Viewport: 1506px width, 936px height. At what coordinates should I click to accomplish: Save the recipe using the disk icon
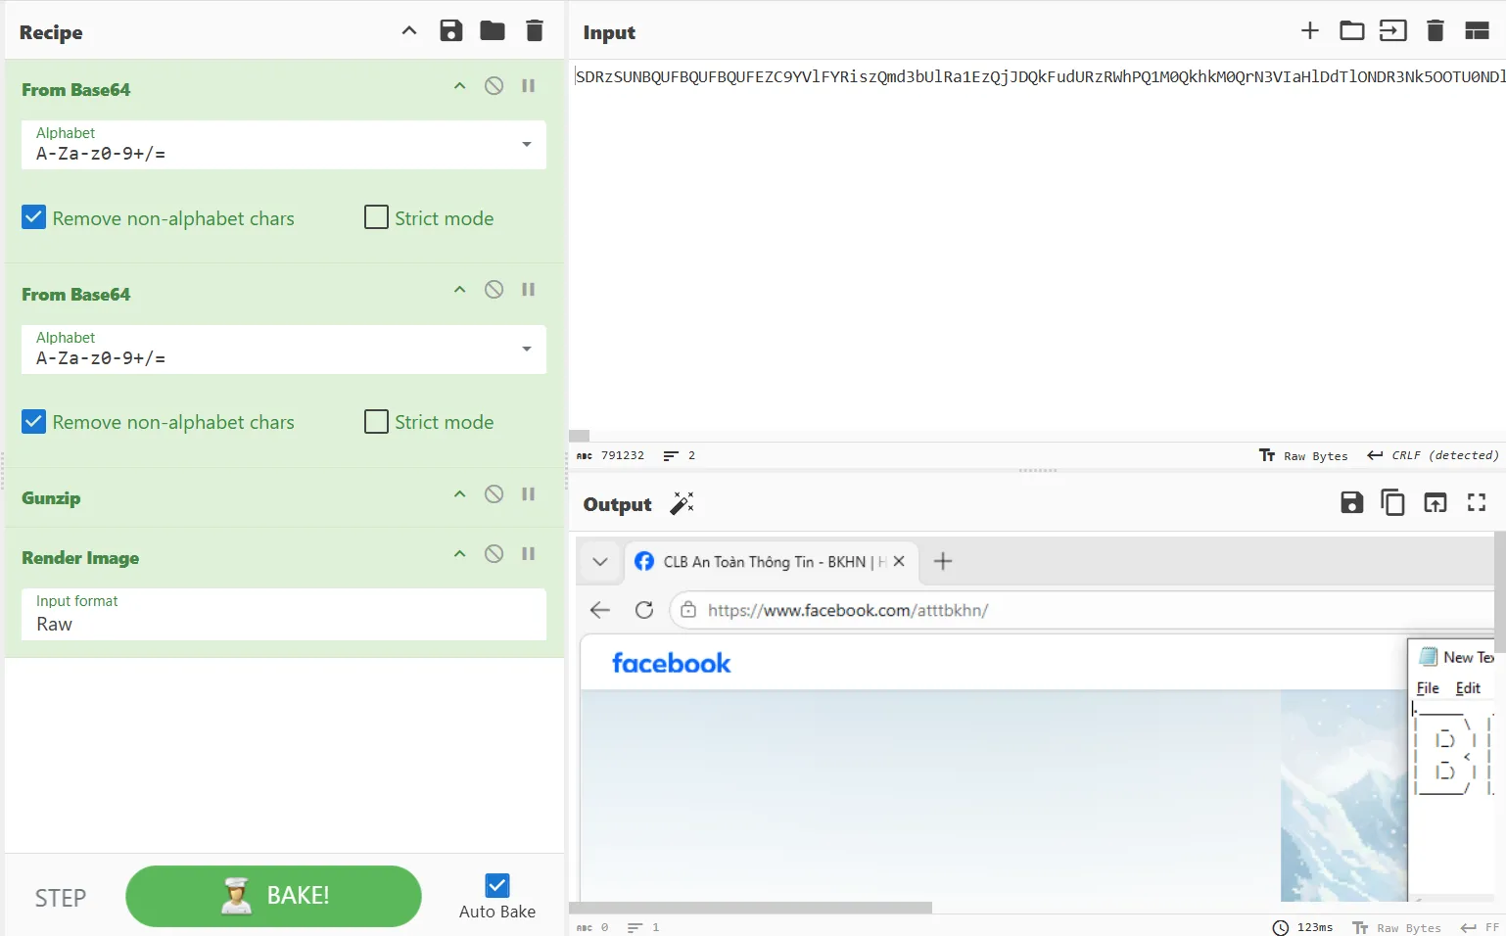[451, 31]
